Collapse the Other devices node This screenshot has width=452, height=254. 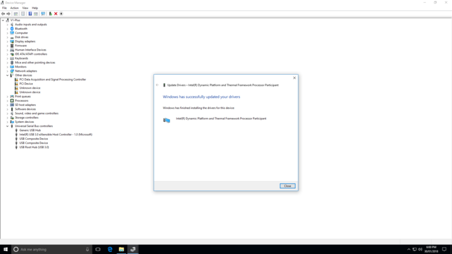8,75
